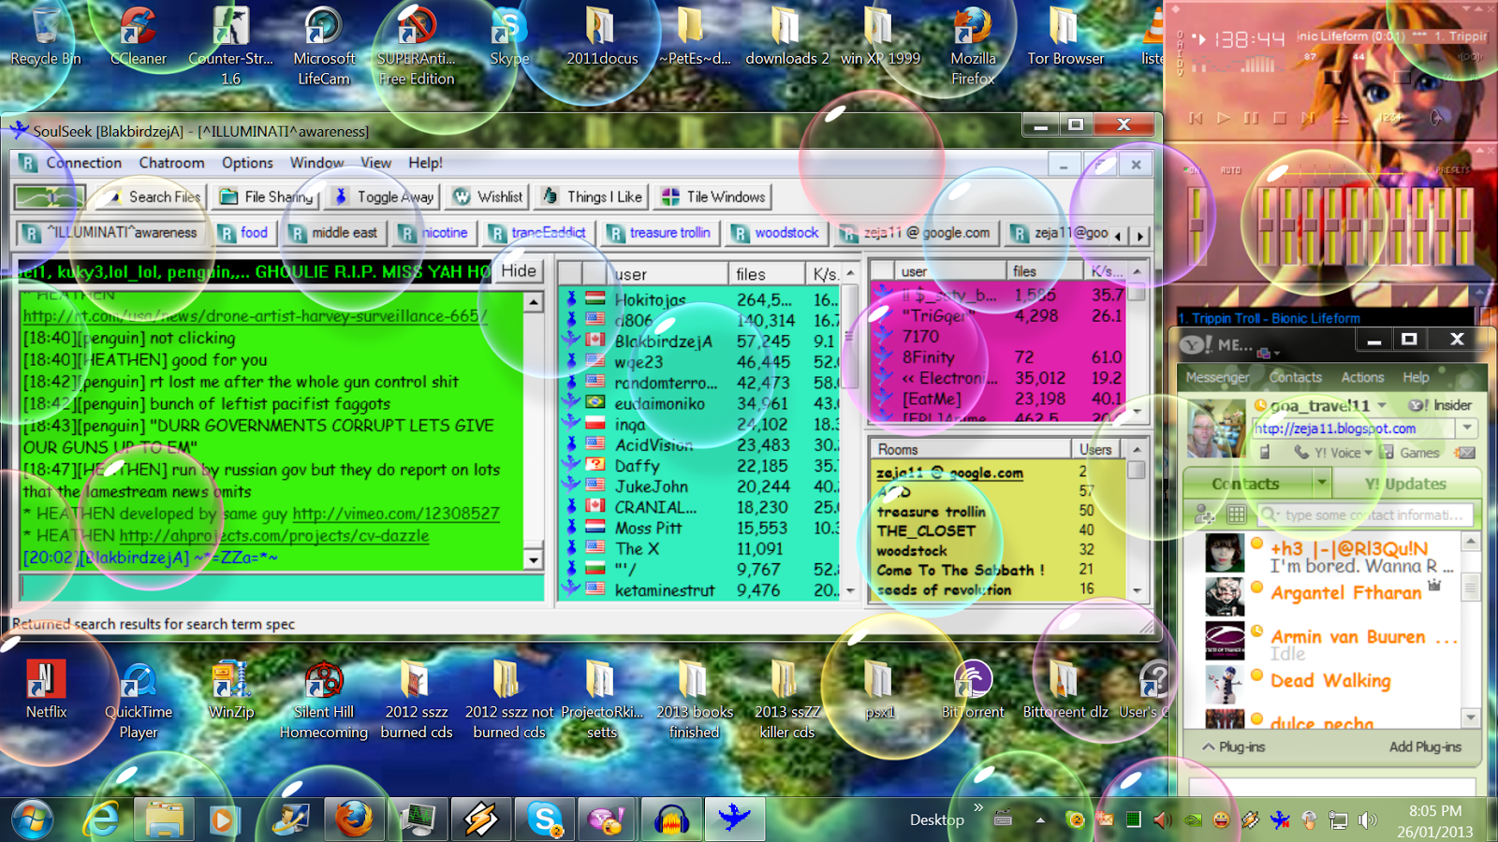This screenshot has width=1498, height=842.
Task: Open File Sharing settings in SoulSeek toolbar
Action: pos(267,196)
